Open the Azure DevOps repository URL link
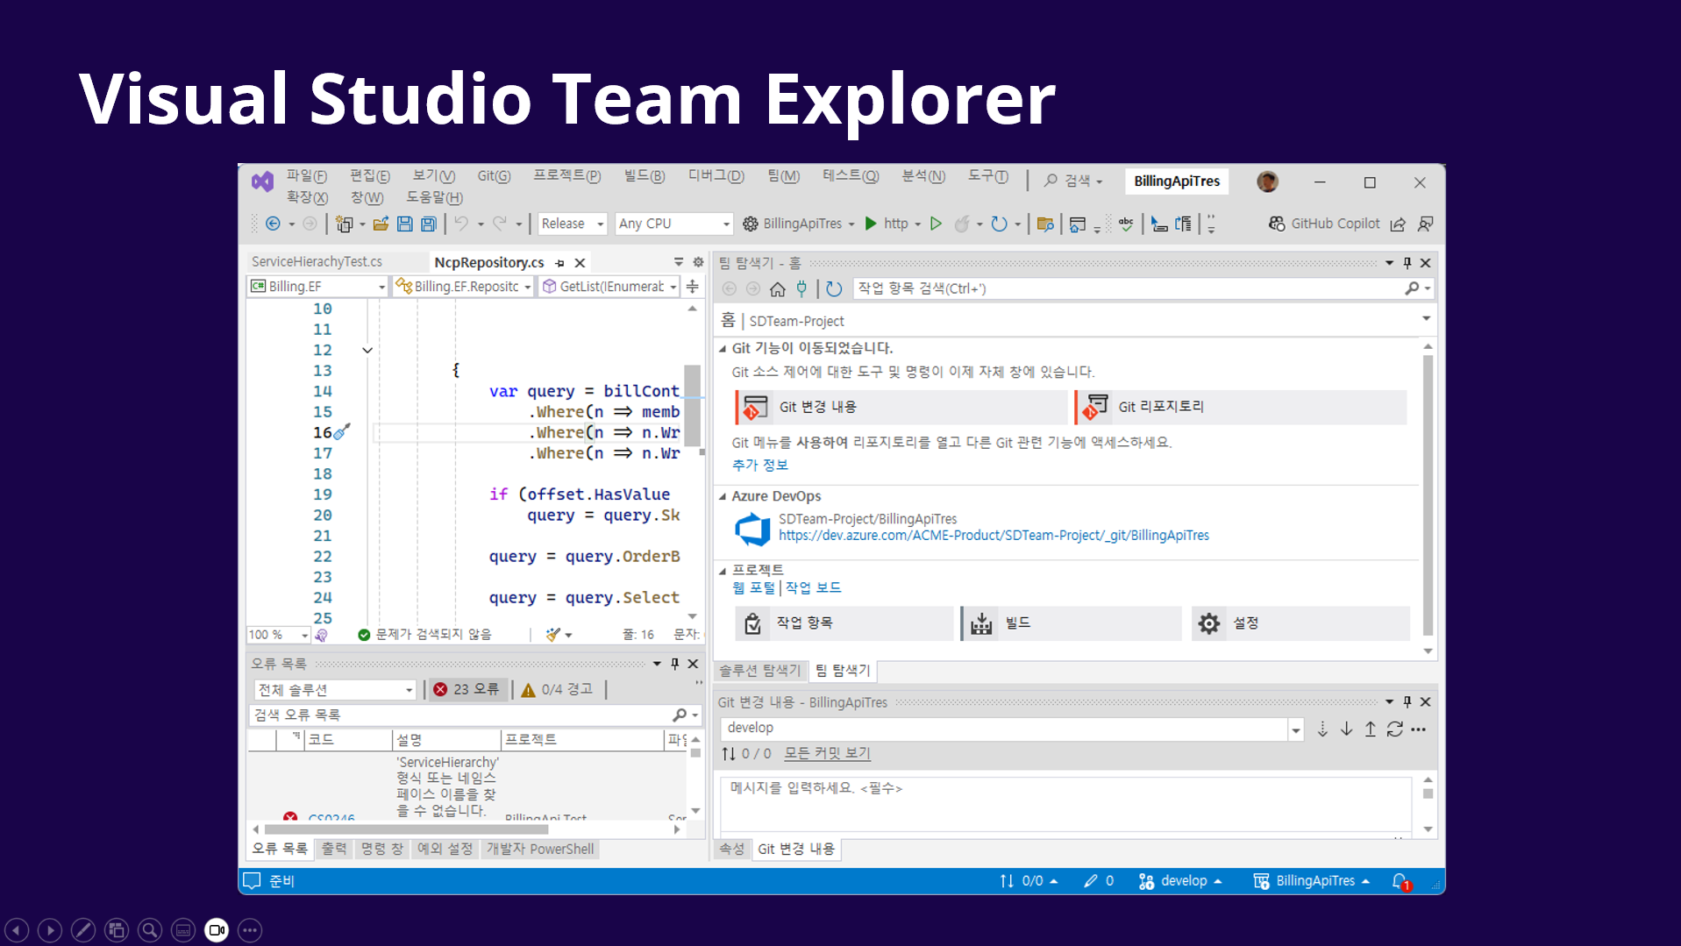The image size is (1681, 946). click(994, 536)
